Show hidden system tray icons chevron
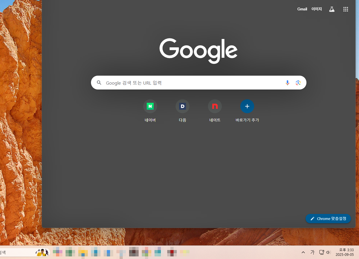This screenshot has height=259, width=359. [x=303, y=252]
